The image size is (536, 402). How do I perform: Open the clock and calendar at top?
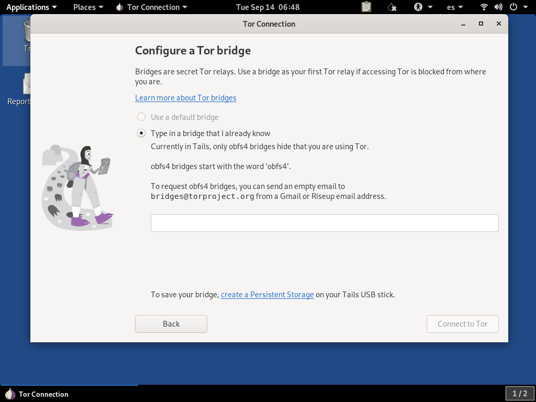(x=267, y=7)
